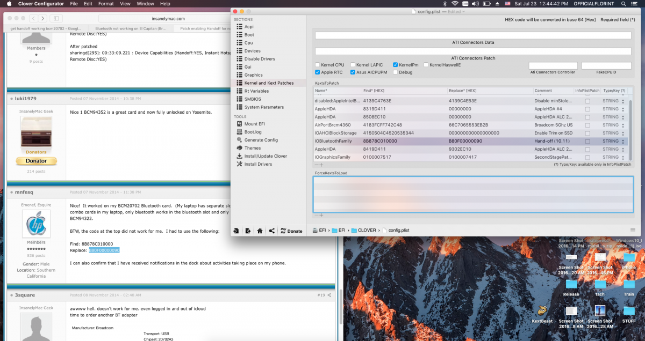Open Install/Update Clover tool
Image resolution: width=645 pixels, height=341 pixels.
point(266,156)
